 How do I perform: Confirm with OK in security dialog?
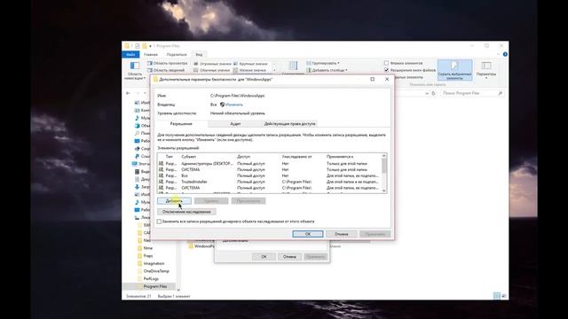[x=308, y=234]
